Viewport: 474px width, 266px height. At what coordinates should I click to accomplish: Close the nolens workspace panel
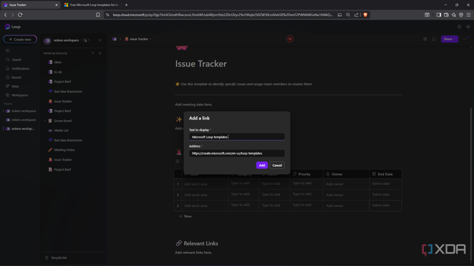click(x=100, y=40)
